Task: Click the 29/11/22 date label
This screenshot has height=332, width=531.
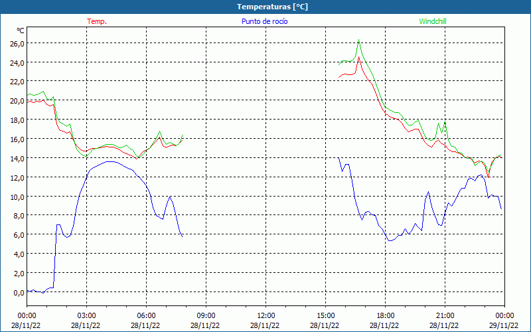Action: pyautogui.click(x=503, y=325)
